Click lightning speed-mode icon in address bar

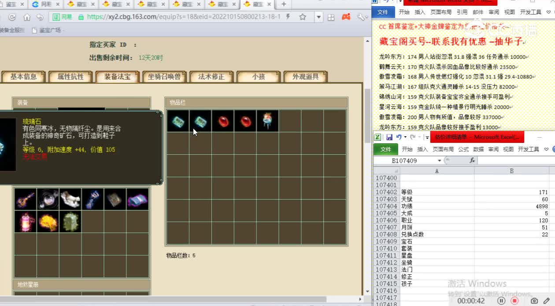[288, 17]
